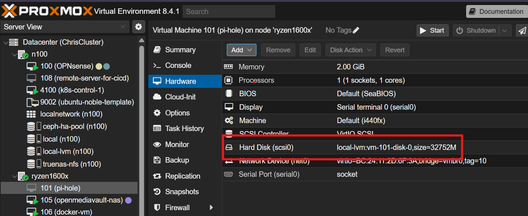Click the template icon for 9002 (ubuntu-noble-template)

[32, 102]
